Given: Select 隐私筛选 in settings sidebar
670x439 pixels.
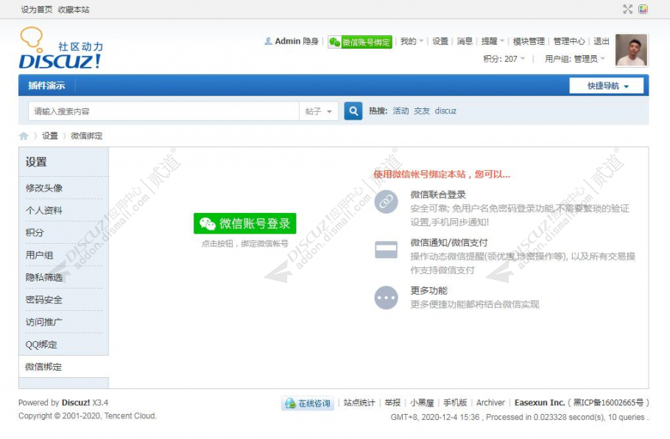Looking at the screenshot, I should point(44,278).
